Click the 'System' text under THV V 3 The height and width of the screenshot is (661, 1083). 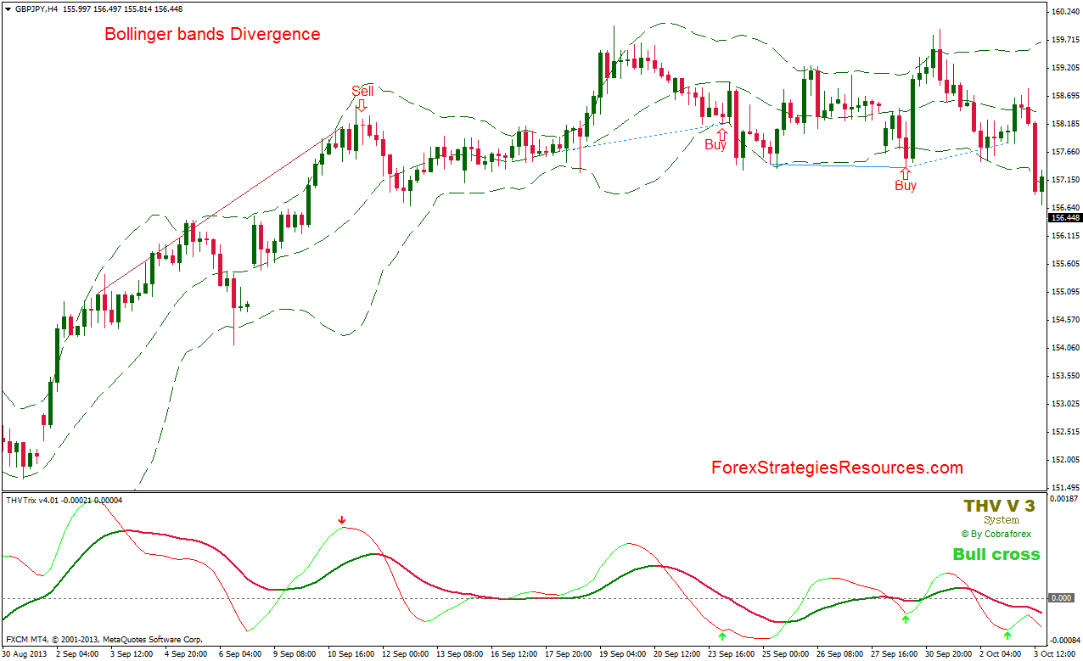tap(1001, 520)
